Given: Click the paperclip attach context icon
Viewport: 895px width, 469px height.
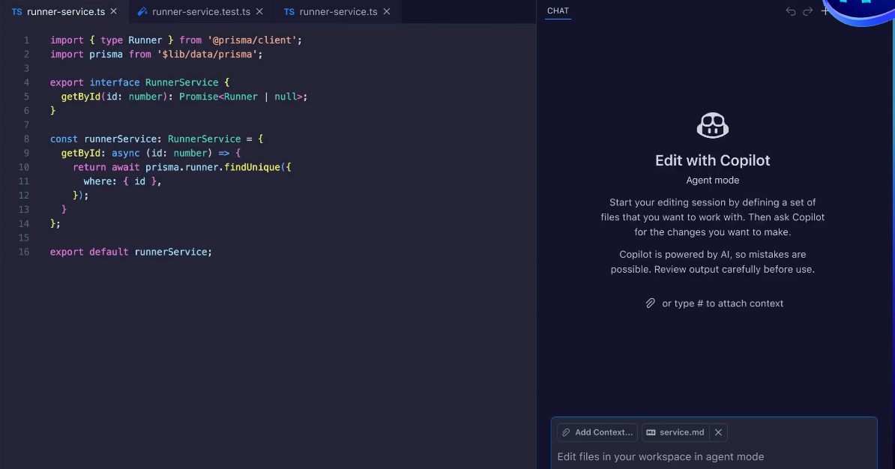Looking at the screenshot, I should pyautogui.click(x=650, y=303).
